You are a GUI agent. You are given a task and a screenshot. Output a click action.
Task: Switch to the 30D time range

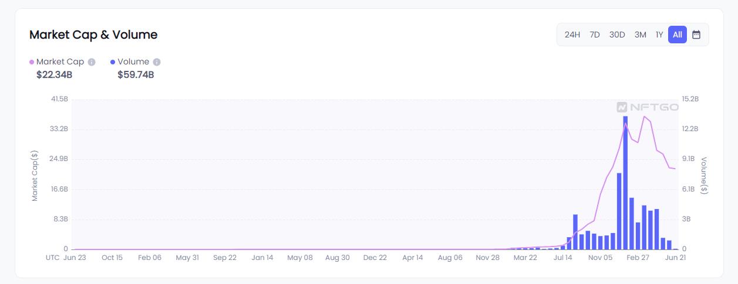(x=617, y=35)
